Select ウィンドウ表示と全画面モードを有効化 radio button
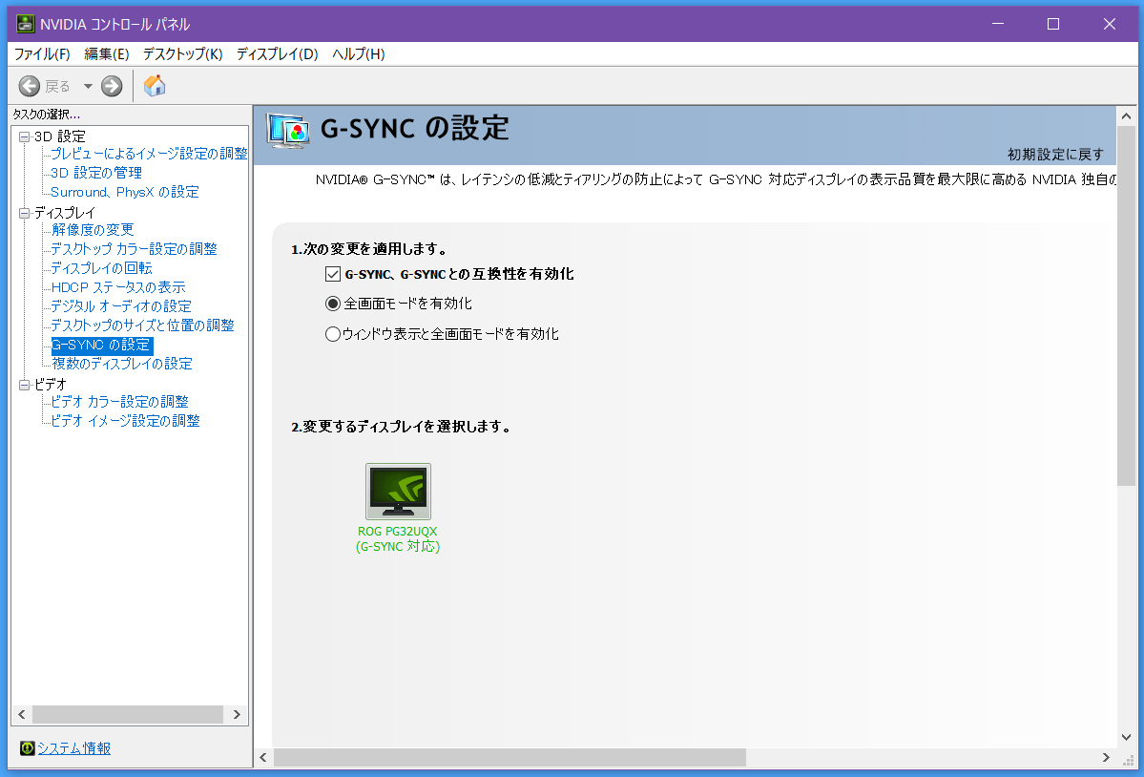The height and width of the screenshot is (777, 1144). 333,334
